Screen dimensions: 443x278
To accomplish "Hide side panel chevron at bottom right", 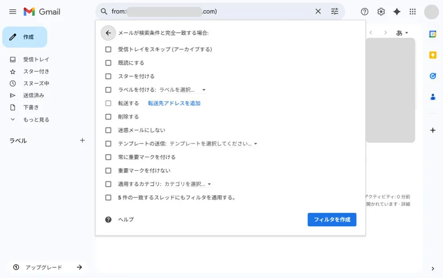I will click(432, 269).
